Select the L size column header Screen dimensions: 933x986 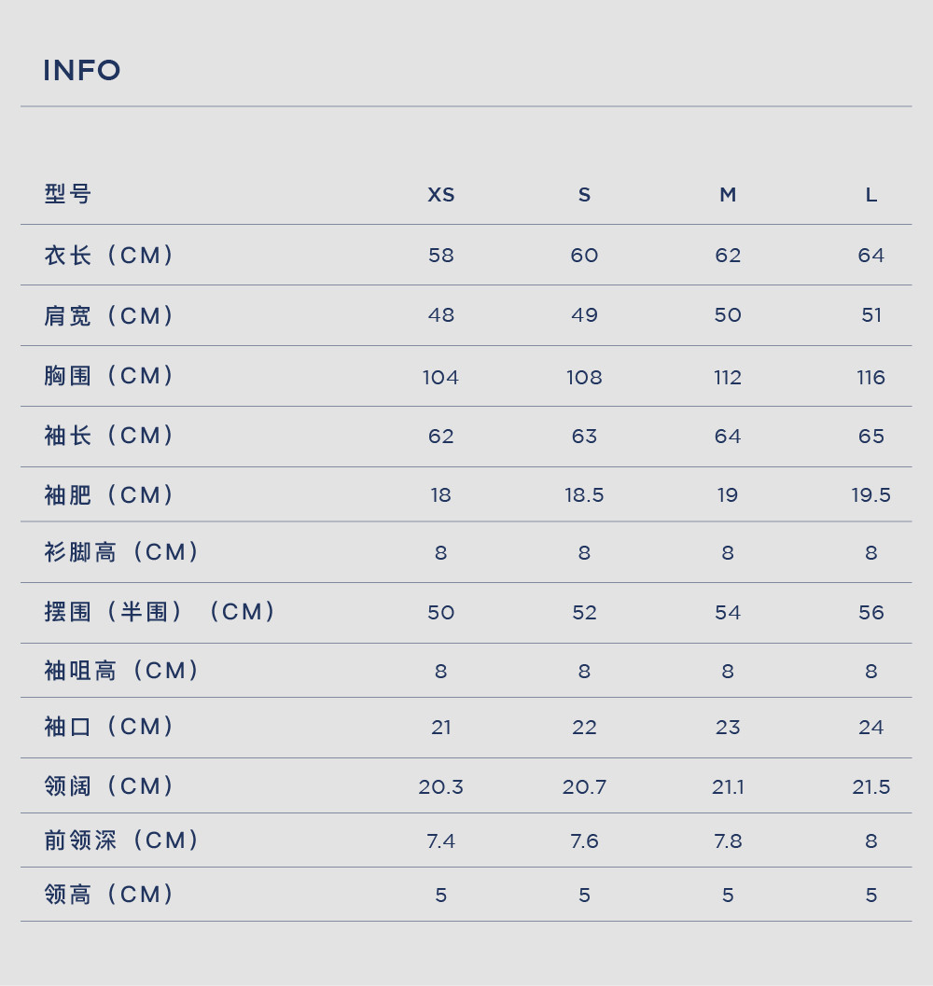pos(871,195)
